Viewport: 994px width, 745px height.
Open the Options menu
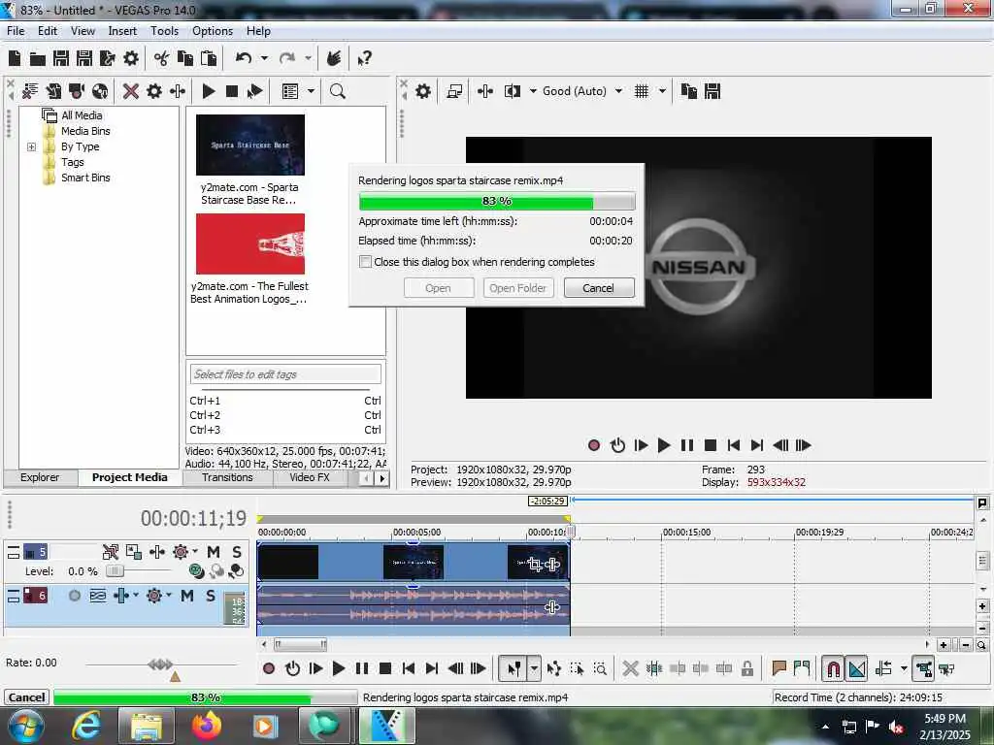[x=213, y=31]
